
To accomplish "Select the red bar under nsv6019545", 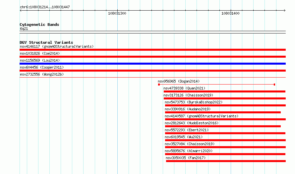I will (225, 140).
